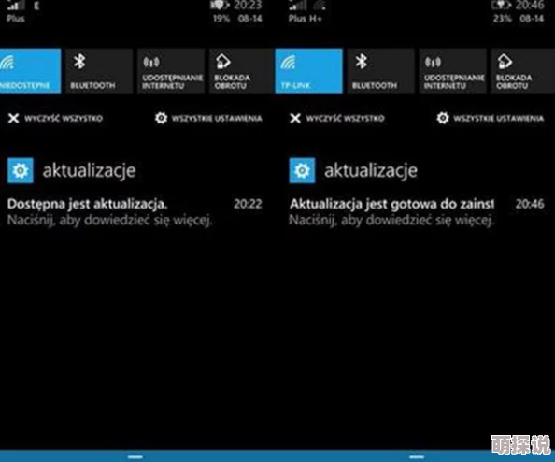Toggle the TP-LINK Wi-Fi tile

pos(308,71)
